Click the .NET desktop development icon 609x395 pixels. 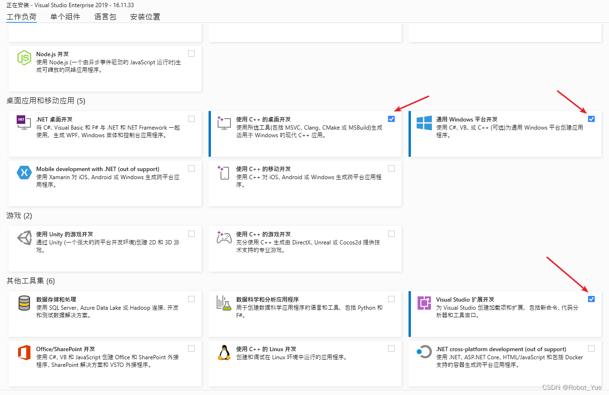[24, 123]
